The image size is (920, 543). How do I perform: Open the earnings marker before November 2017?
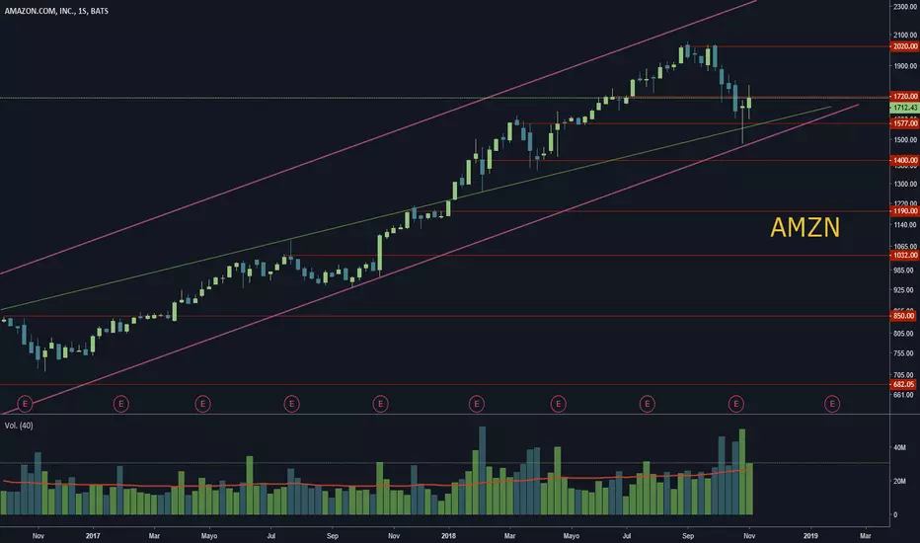380,403
